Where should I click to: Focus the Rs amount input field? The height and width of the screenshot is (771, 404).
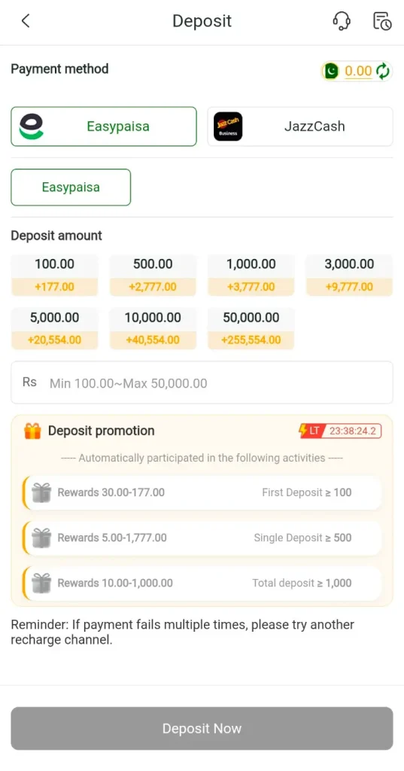(x=202, y=382)
